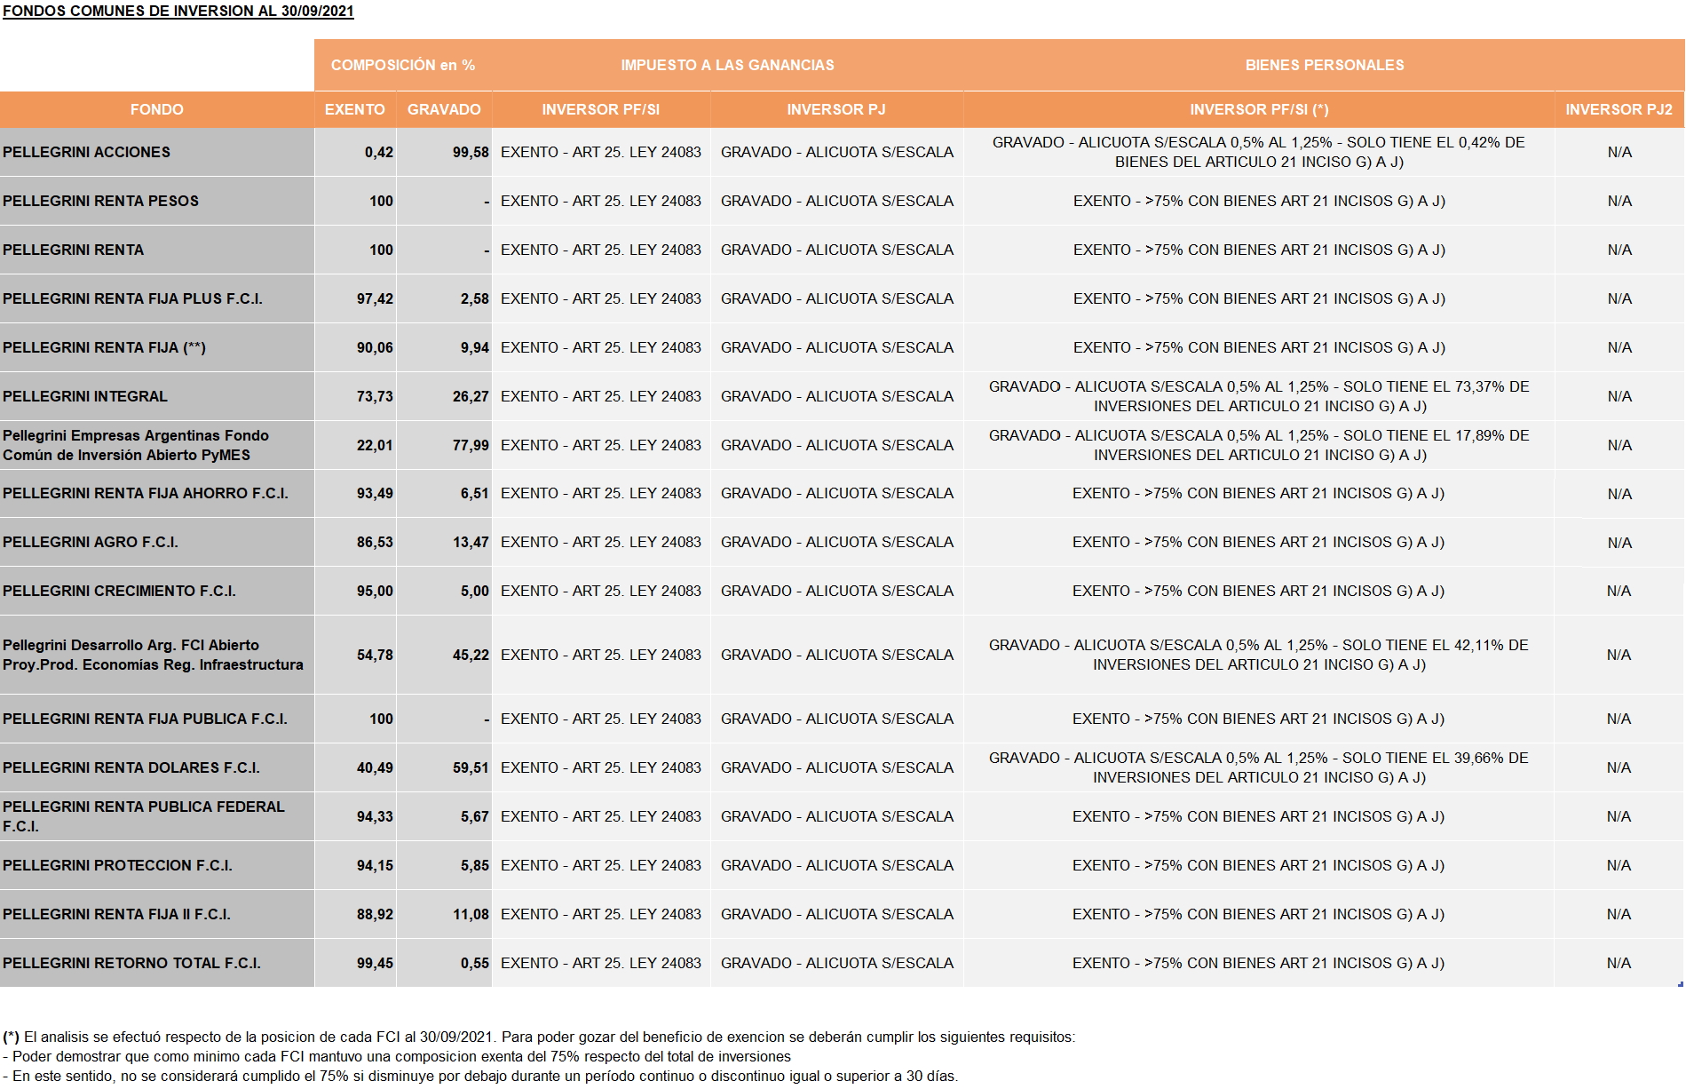
Task: Click the title 'FONDOS COMUNES DE INVERSION AL 30/09/2021'
Action: pos(178,12)
